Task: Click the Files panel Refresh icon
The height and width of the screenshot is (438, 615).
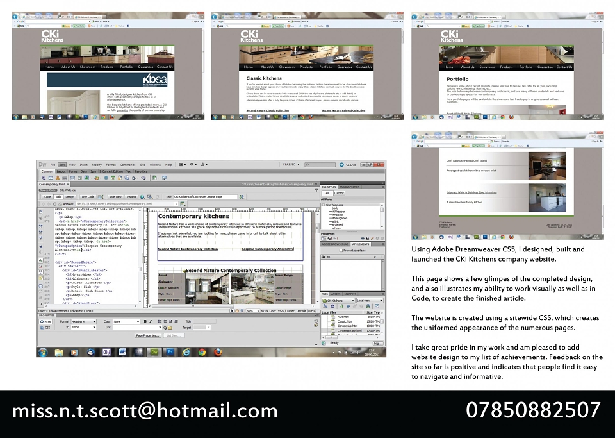Action: pos(332,306)
